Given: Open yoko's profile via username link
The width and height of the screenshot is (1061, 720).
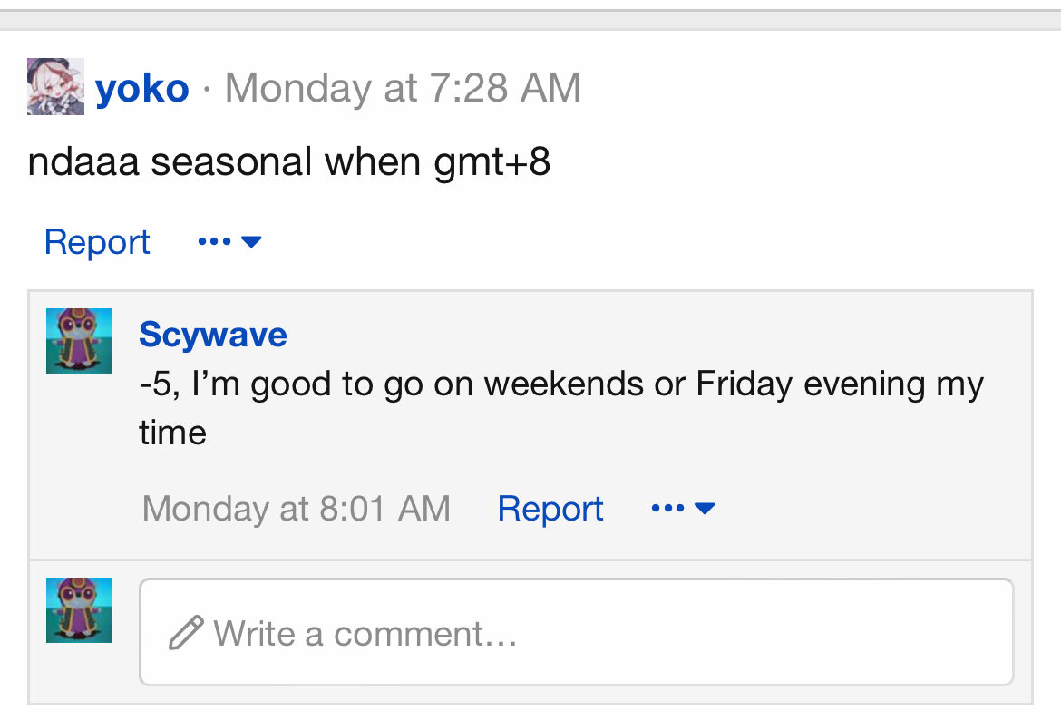Looking at the screenshot, I should (x=142, y=89).
